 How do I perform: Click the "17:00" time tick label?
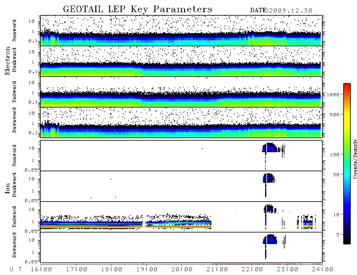pos(77,270)
